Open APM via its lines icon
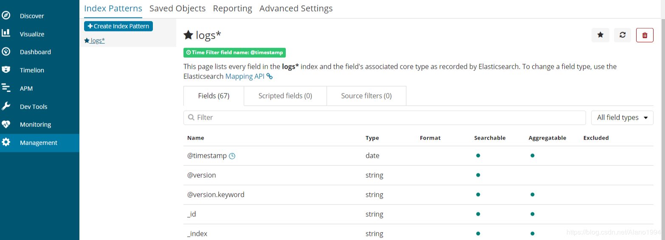 pos(6,88)
